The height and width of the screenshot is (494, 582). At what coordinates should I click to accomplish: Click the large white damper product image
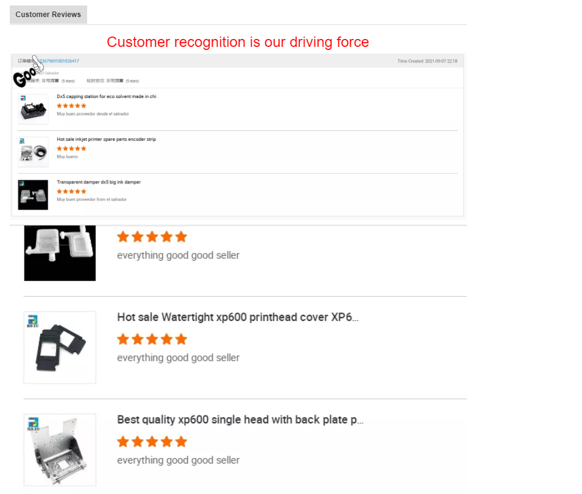click(60, 253)
